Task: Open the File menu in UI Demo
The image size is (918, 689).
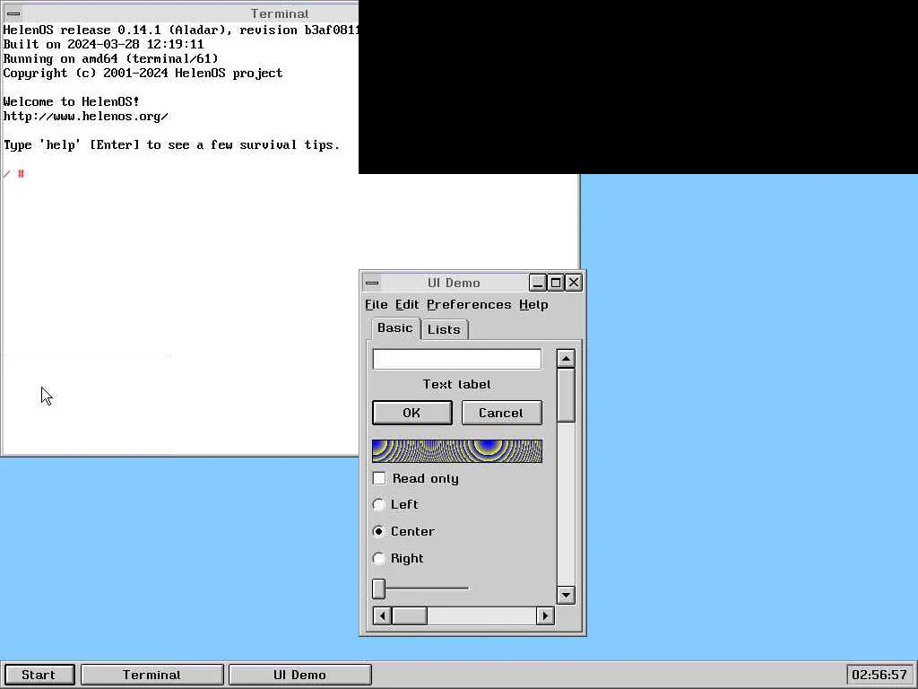Action: pyautogui.click(x=376, y=305)
